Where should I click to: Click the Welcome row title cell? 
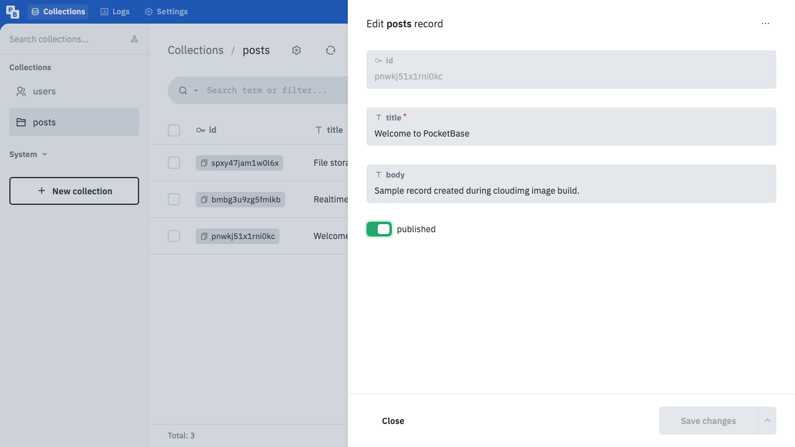tap(330, 236)
